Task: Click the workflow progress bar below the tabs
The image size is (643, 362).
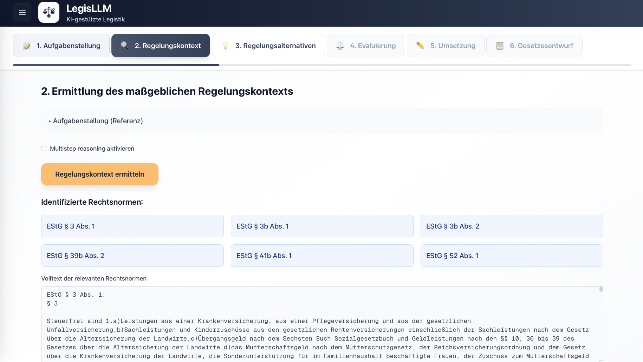Action: (x=321, y=65)
